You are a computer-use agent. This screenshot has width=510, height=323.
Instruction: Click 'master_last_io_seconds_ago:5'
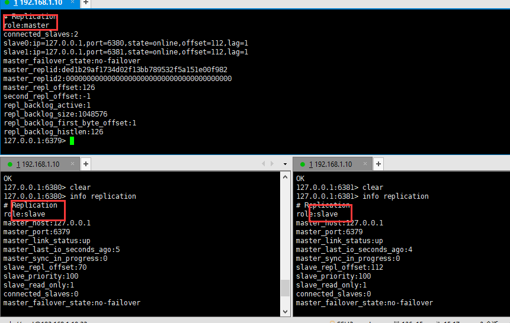click(62, 250)
